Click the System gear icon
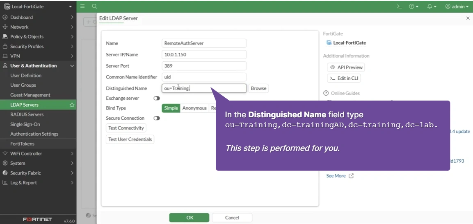 click(x=5, y=163)
